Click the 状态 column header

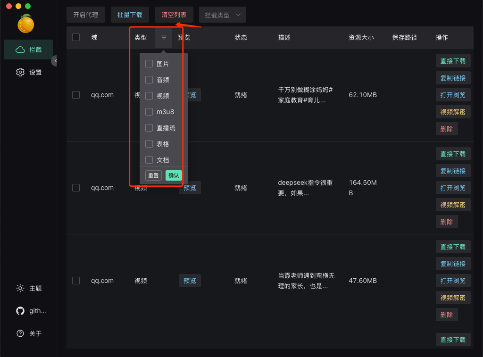(x=241, y=37)
